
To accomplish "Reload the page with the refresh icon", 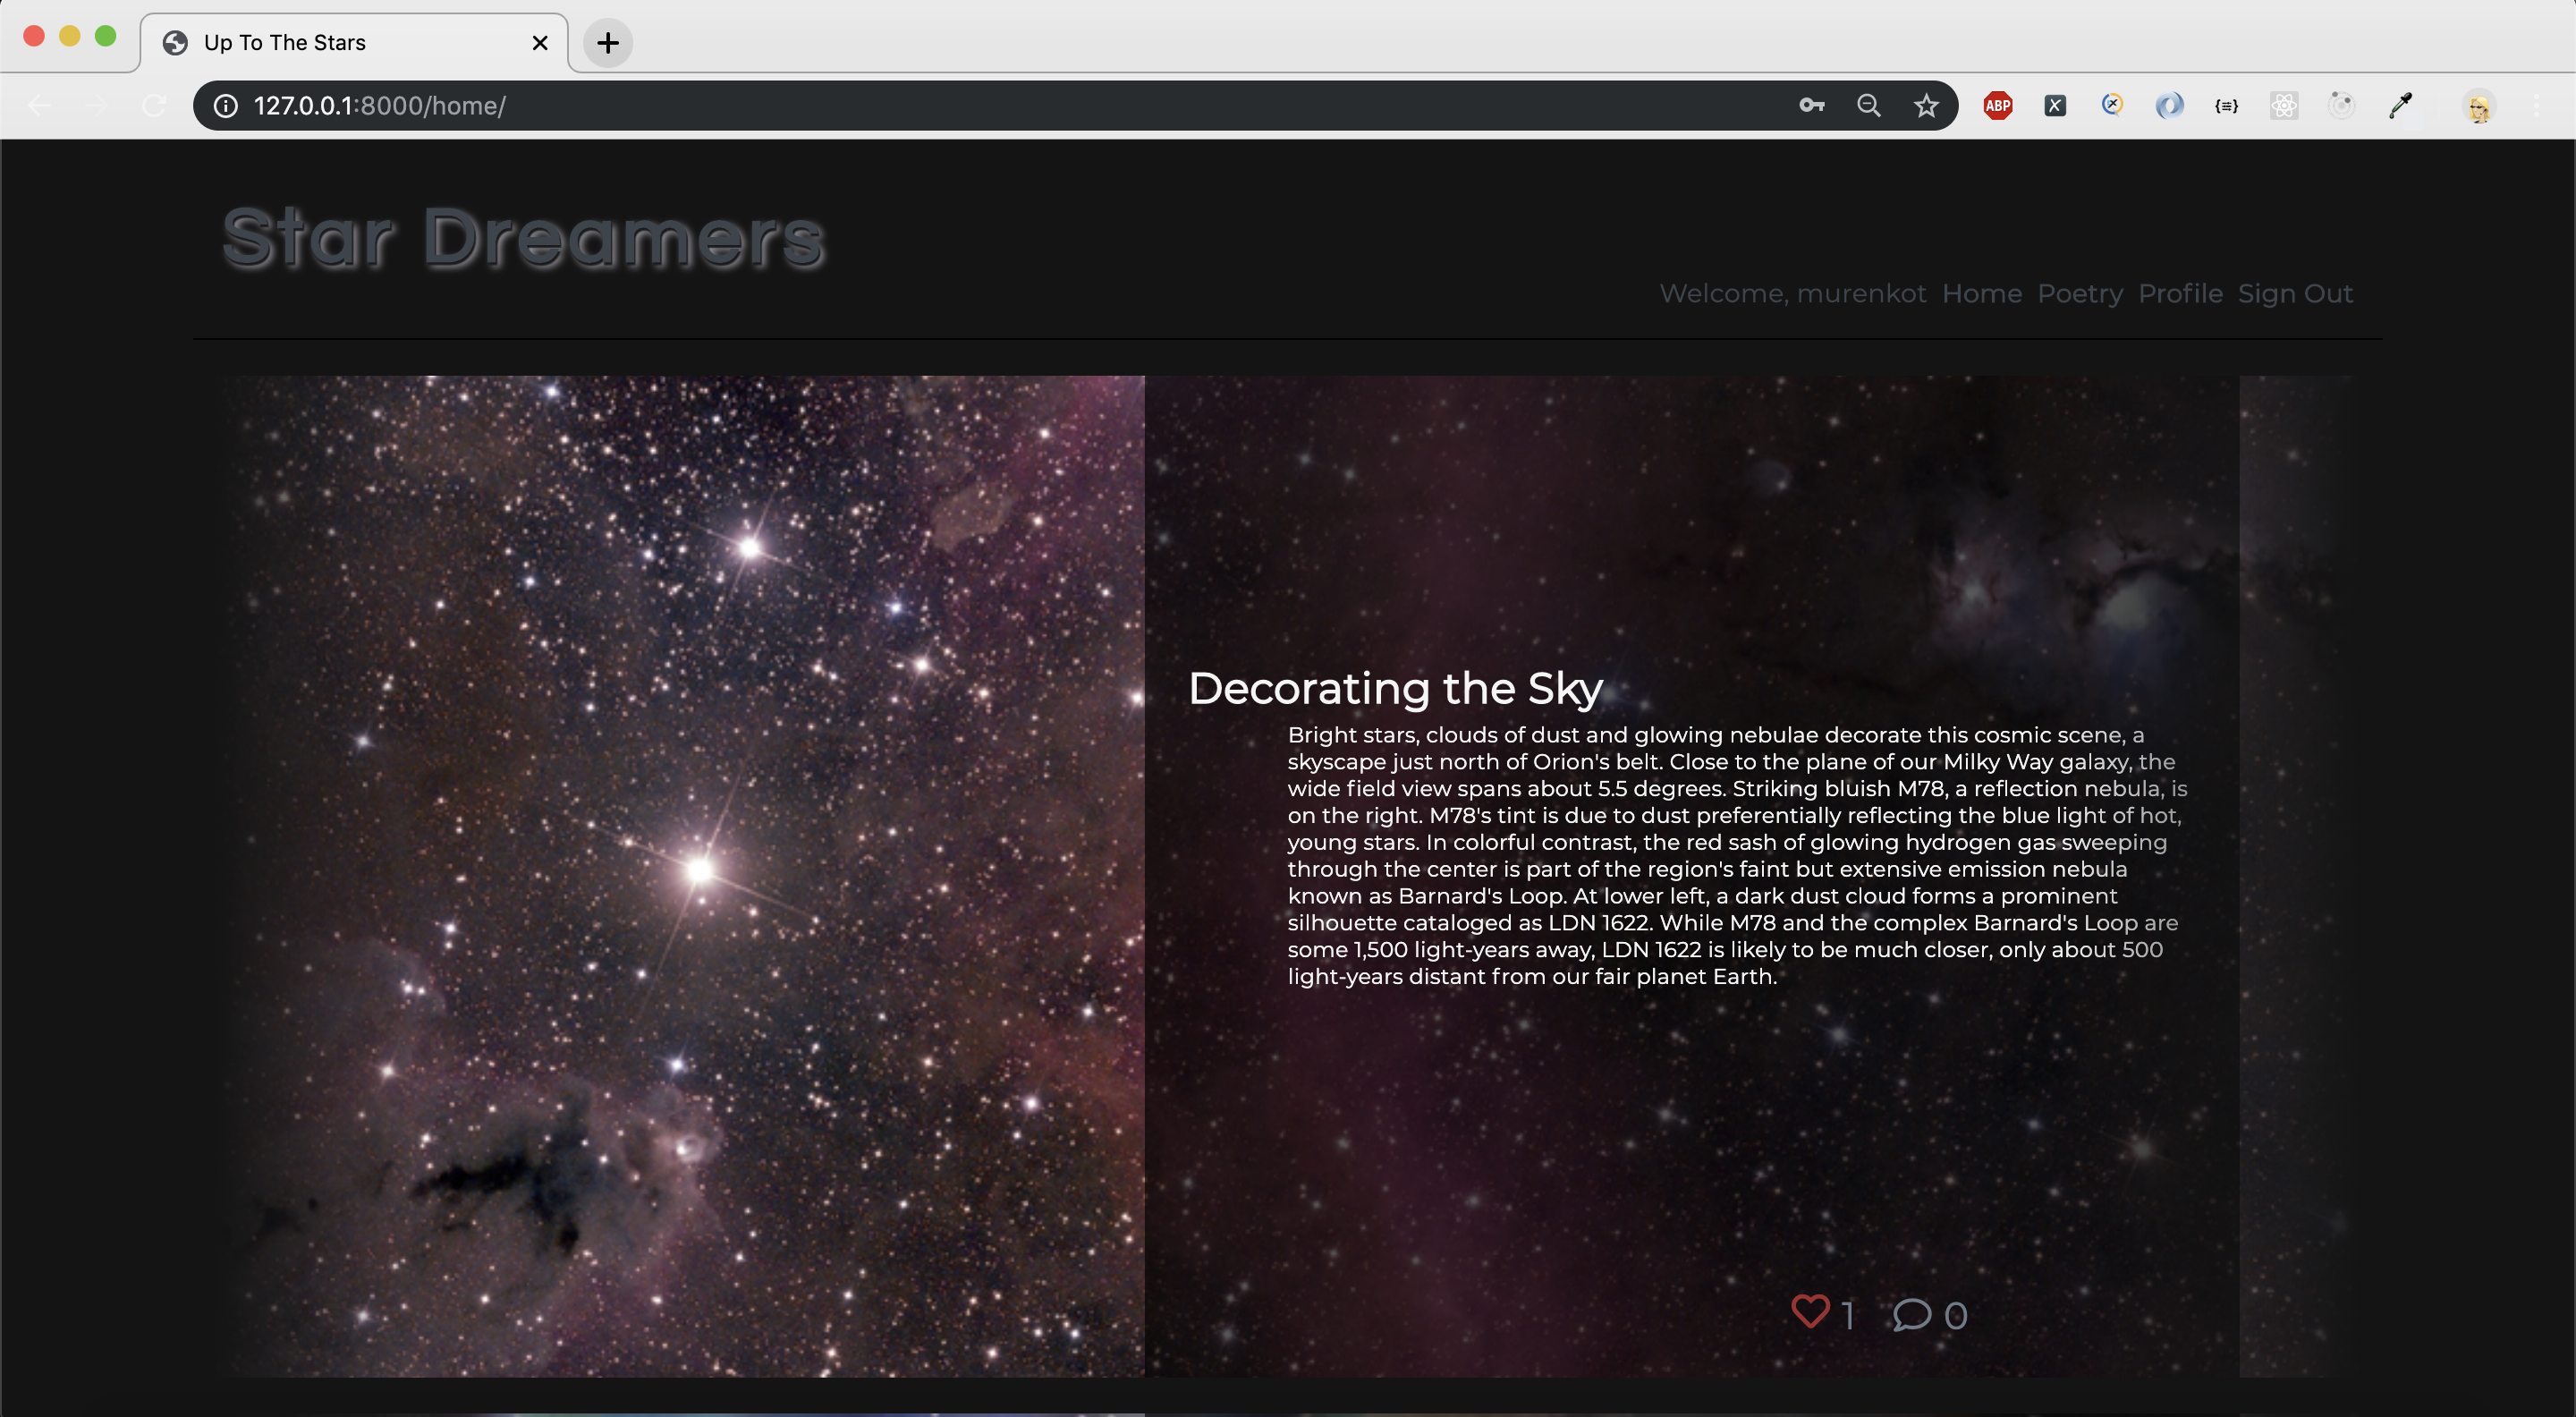I will (154, 105).
